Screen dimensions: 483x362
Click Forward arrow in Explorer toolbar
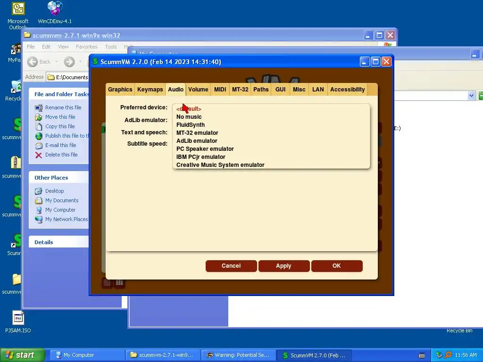click(x=69, y=62)
